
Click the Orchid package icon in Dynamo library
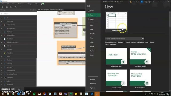(x=5, y=46)
